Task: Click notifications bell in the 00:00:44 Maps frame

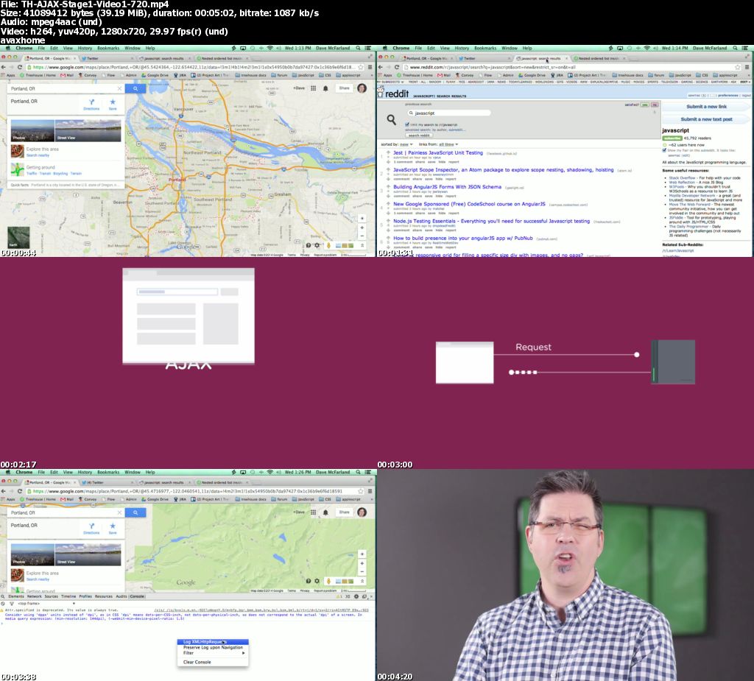Action: click(x=325, y=88)
